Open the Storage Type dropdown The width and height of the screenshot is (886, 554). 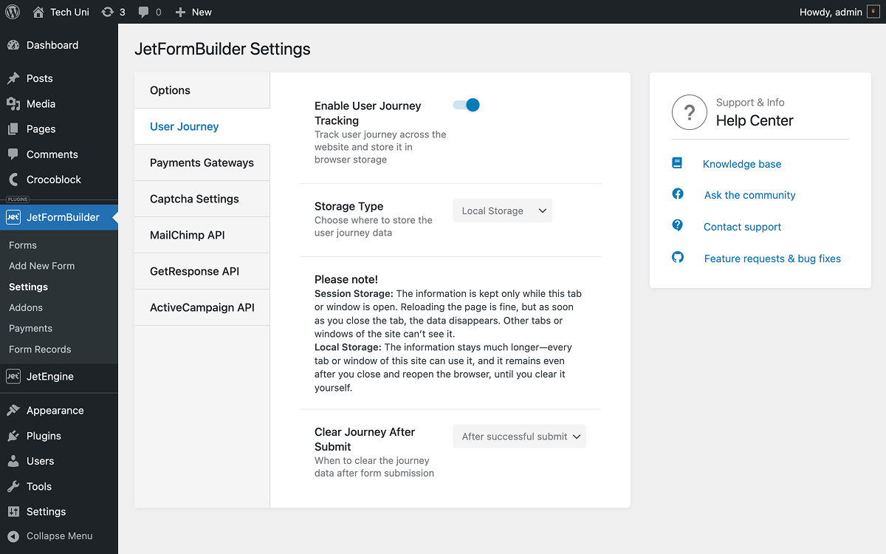point(502,211)
